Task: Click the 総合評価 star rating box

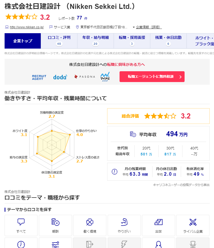Action: point(158,116)
